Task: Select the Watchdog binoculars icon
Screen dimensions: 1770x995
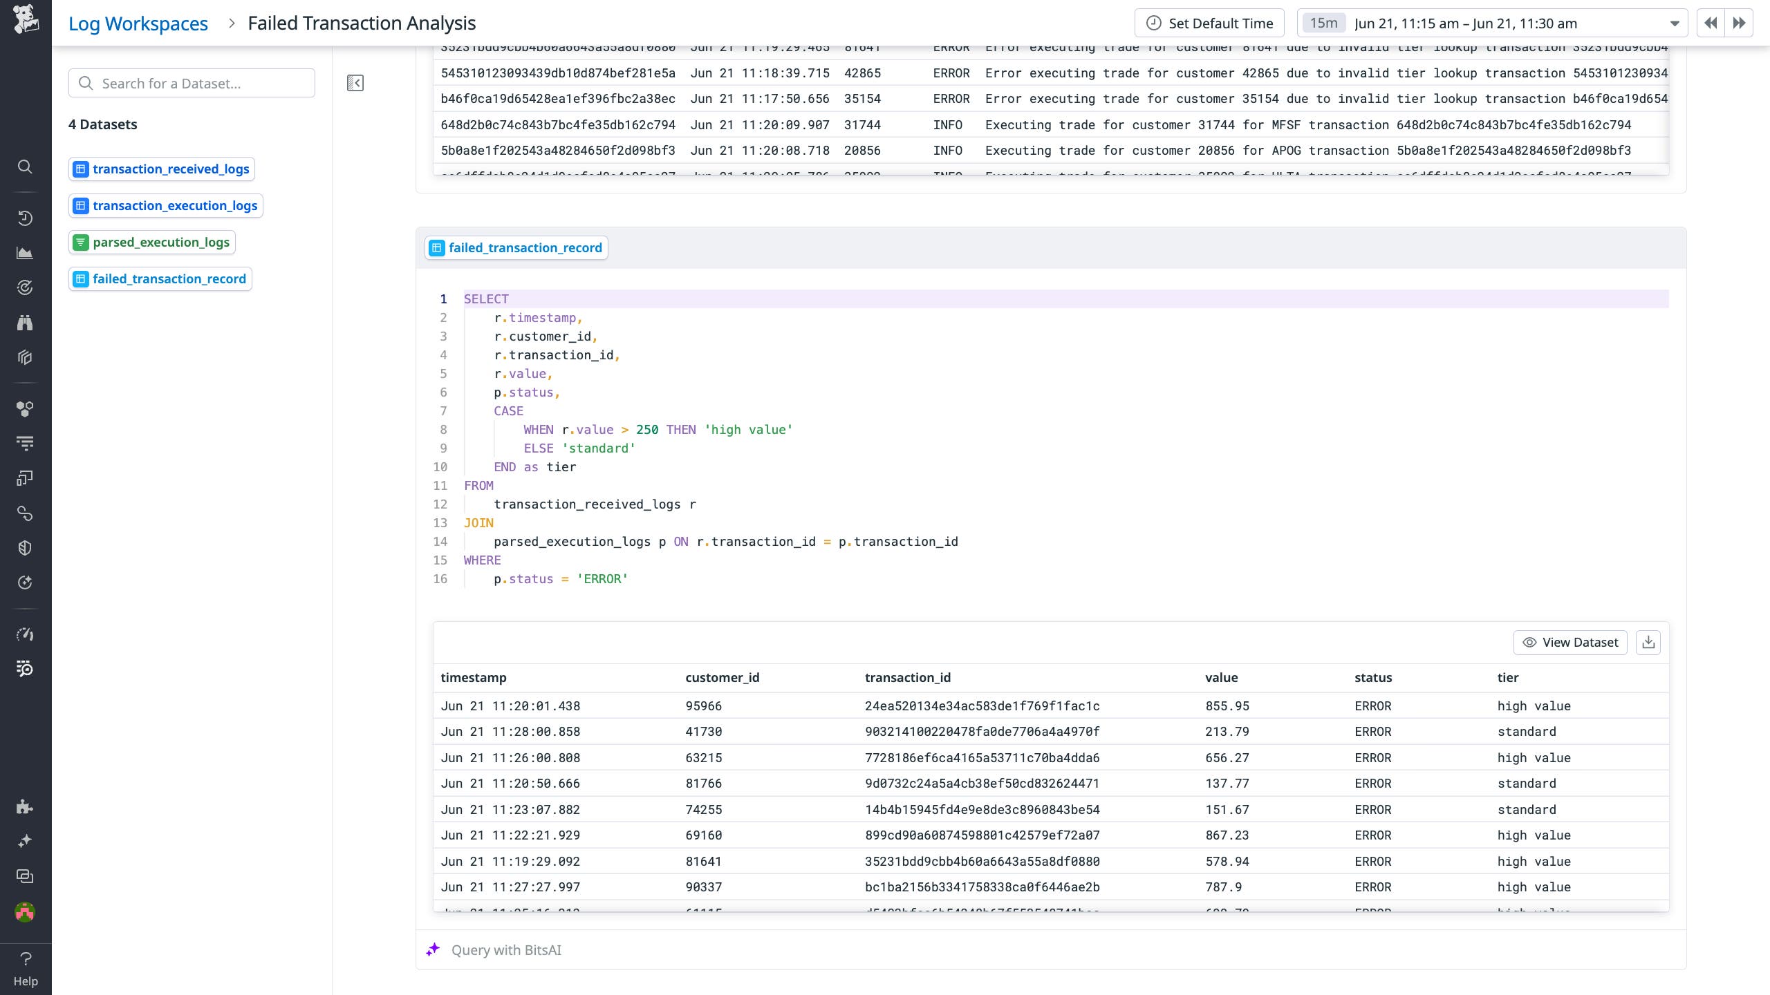Action: point(25,323)
